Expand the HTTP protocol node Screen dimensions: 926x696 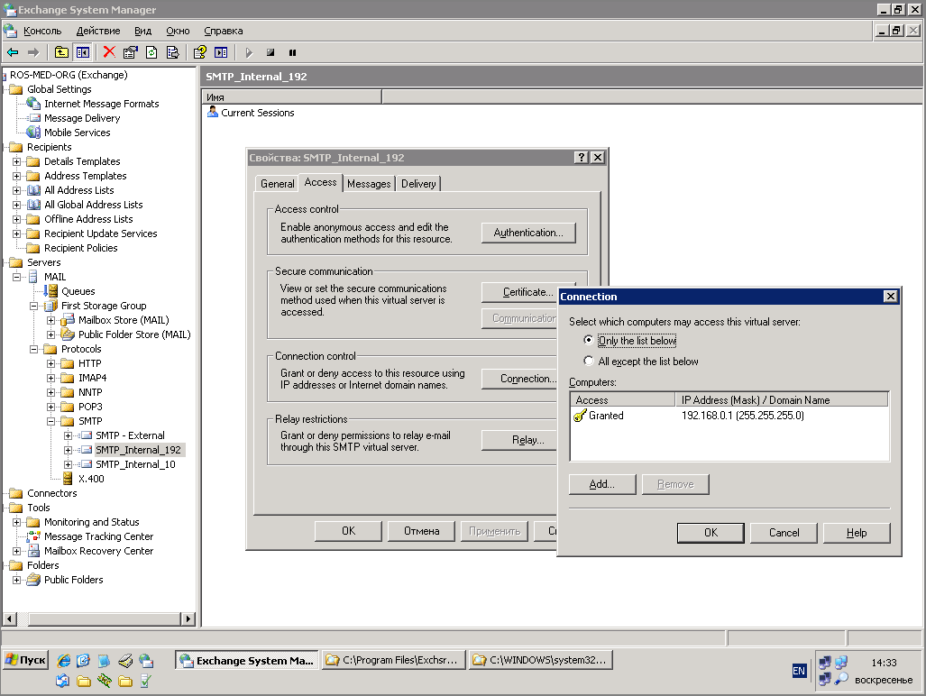pos(50,363)
